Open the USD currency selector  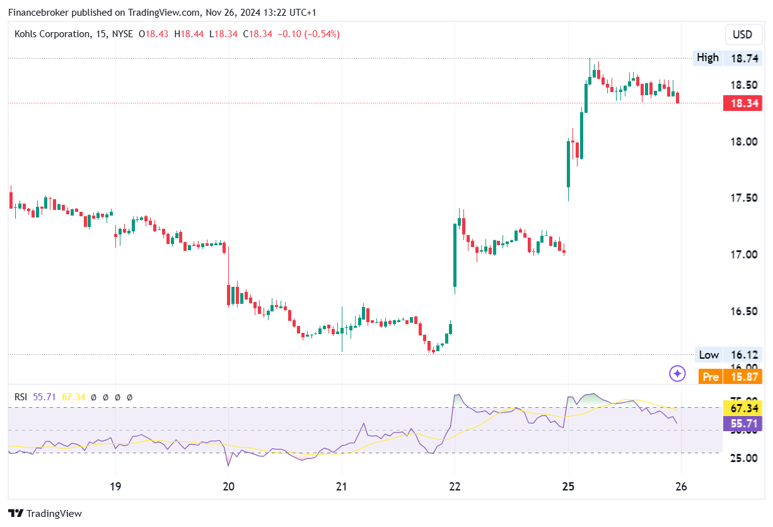coord(742,34)
